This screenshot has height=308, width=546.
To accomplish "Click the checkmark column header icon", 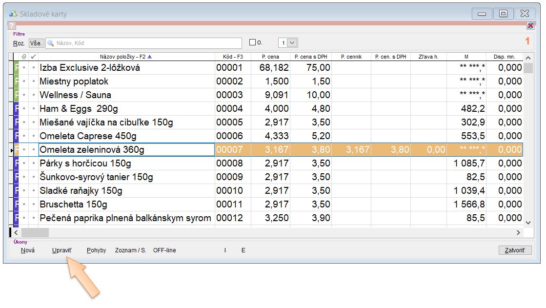I will pyautogui.click(x=33, y=57).
